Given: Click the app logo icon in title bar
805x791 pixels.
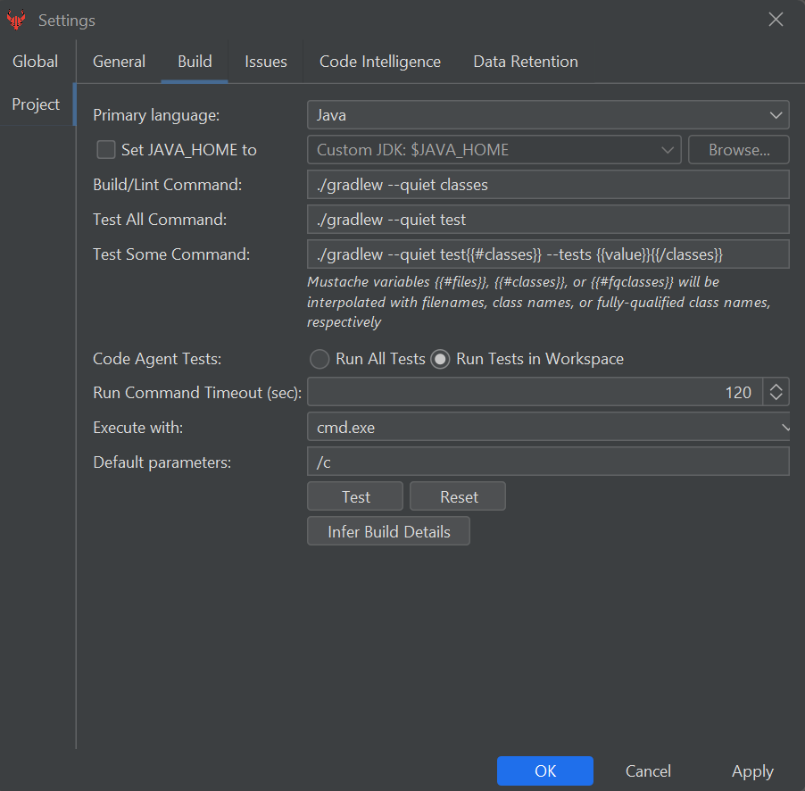Looking at the screenshot, I should [x=16, y=20].
